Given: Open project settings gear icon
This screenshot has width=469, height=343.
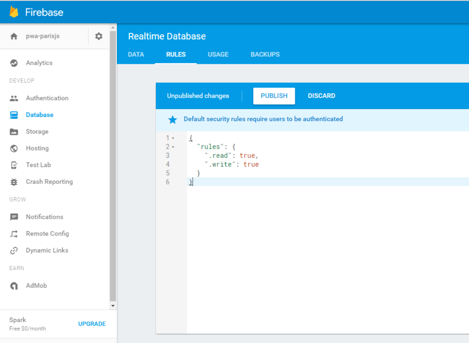Looking at the screenshot, I should coord(99,36).
